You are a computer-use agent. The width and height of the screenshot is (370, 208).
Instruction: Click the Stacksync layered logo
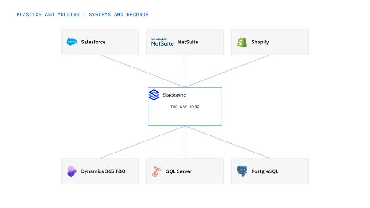point(154,95)
